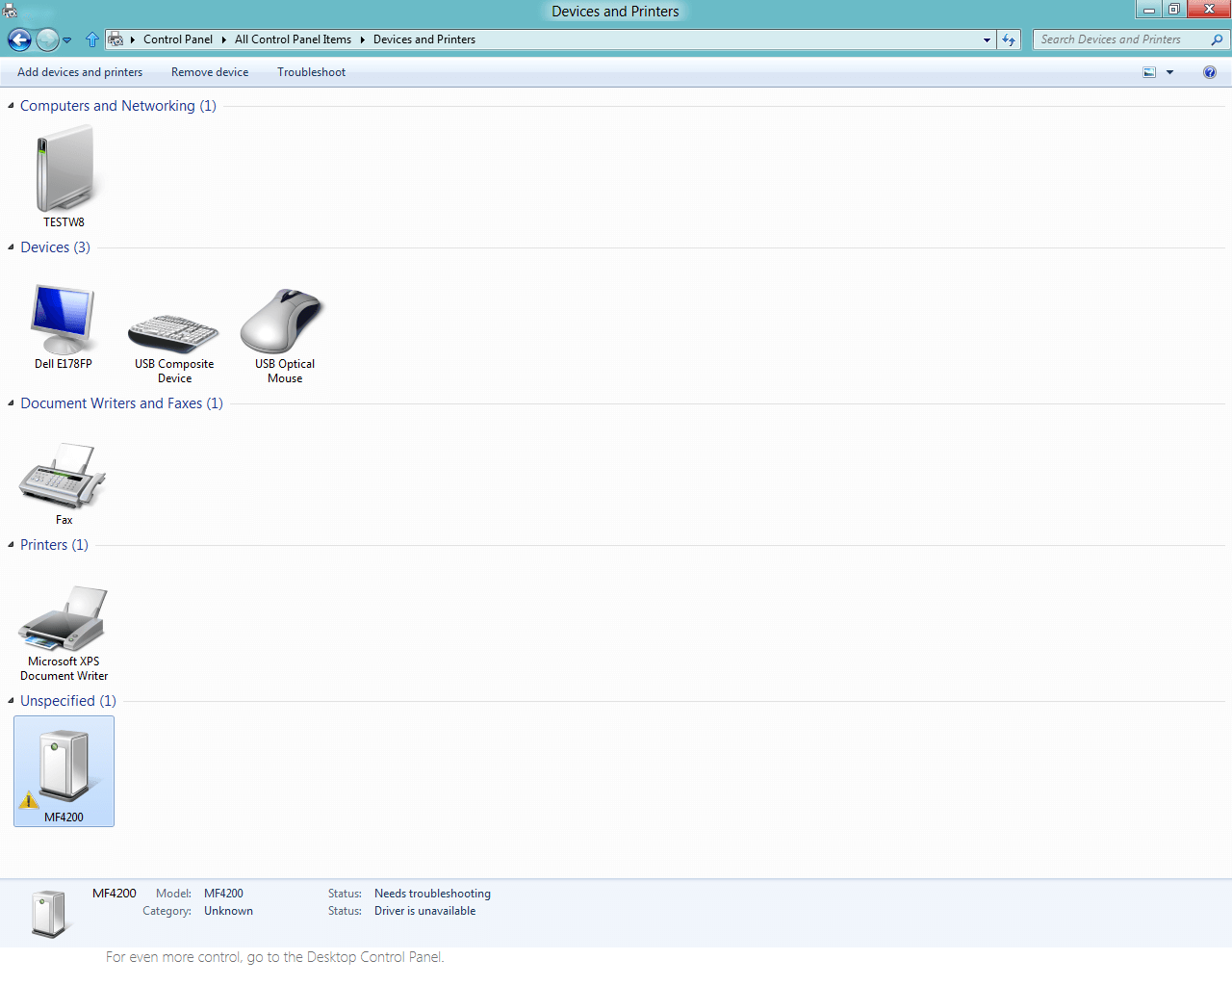This screenshot has width=1232, height=986.
Task: Open the Help question mark icon
Action: click(x=1210, y=72)
